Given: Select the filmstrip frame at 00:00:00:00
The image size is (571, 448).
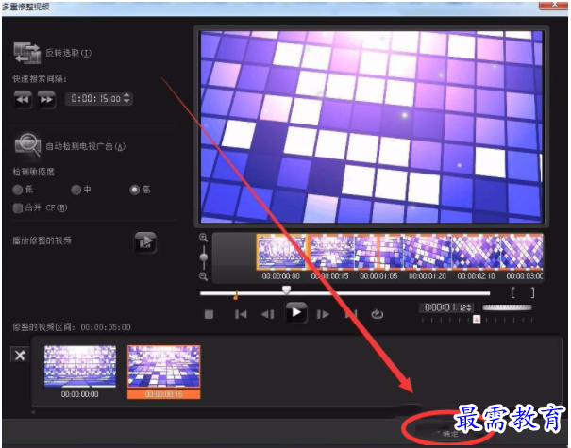Looking at the screenshot, I should pyautogui.click(x=281, y=252).
